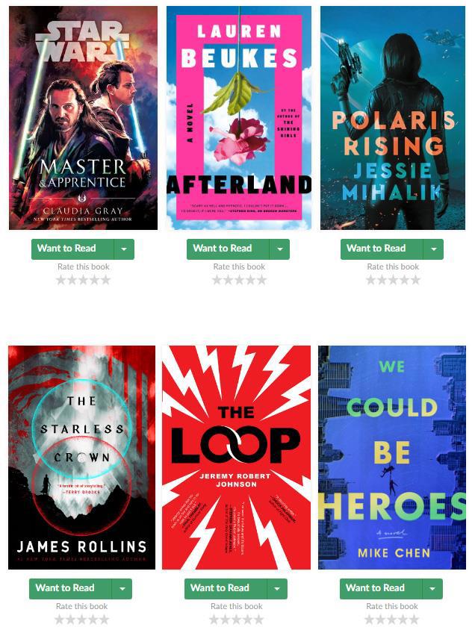The height and width of the screenshot is (630, 475).
Task: Expand shelf dropdown arrow under Afterland
Action: pyautogui.click(x=279, y=249)
